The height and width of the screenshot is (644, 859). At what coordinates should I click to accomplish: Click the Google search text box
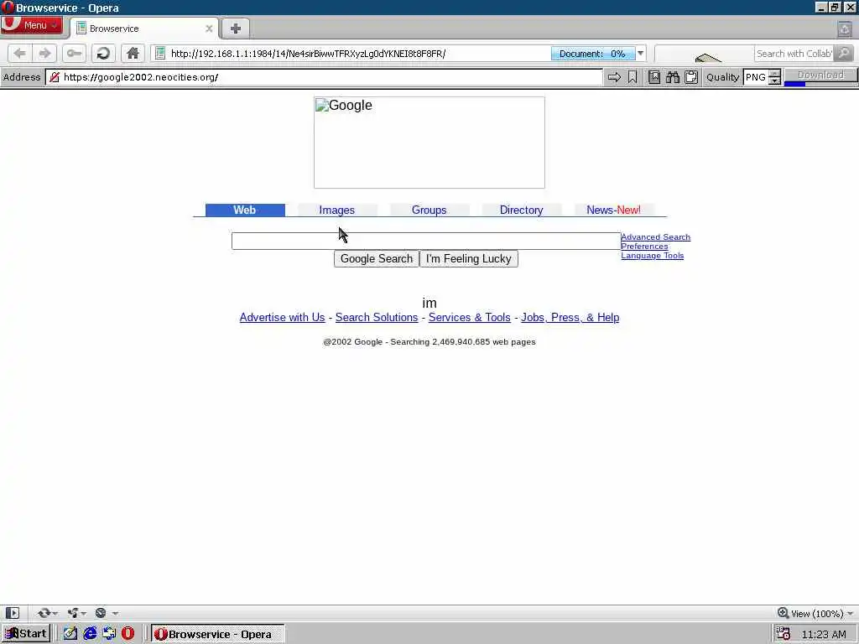click(x=426, y=241)
